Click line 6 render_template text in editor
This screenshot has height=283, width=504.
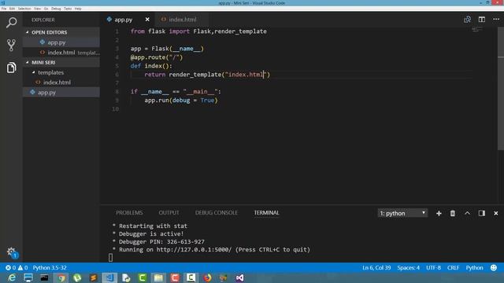tap(195, 75)
